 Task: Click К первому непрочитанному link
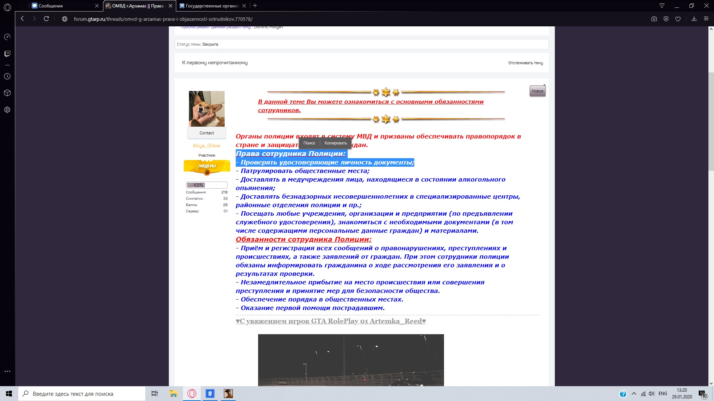click(x=215, y=63)
